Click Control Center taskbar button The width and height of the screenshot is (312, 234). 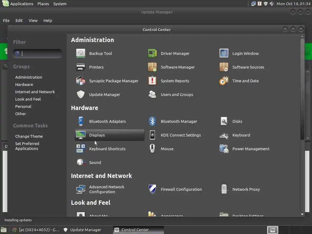click(139, 230)
